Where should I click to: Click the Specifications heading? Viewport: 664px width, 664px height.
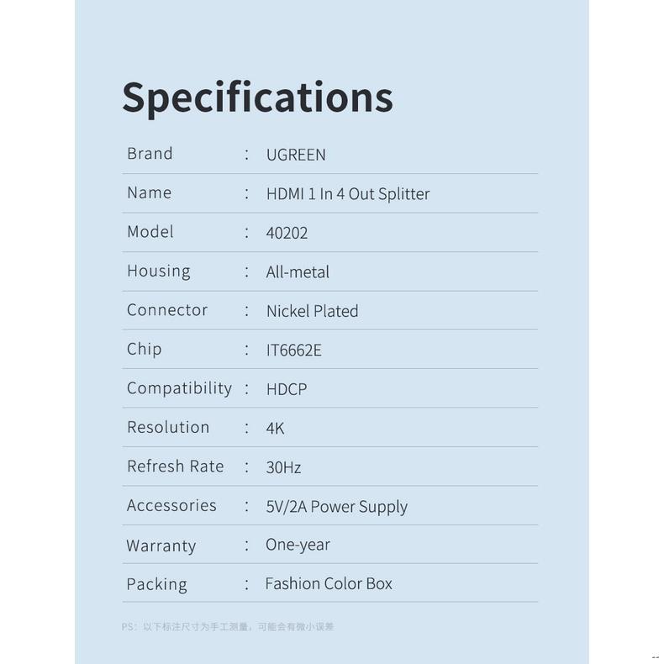pyautogui.click(x=257, y=97)
